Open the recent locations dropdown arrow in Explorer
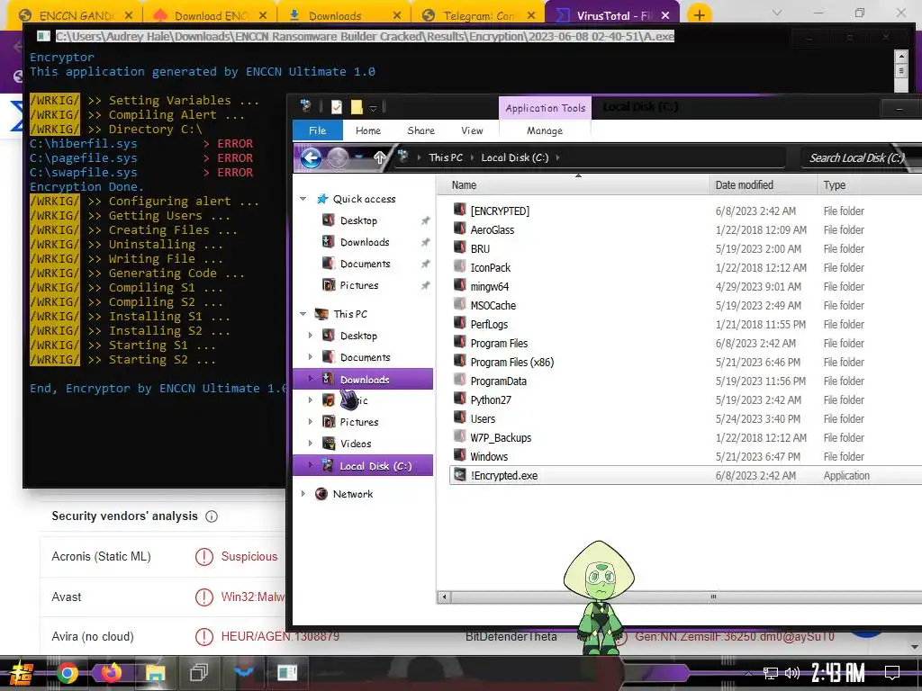Screen dimensions: 922x691 [x=358, y=157]
